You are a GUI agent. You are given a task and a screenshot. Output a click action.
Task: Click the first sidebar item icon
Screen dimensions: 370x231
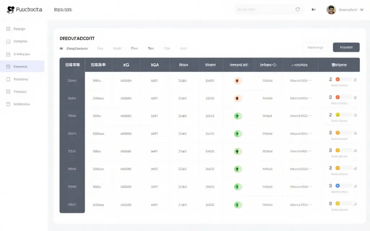8,29
